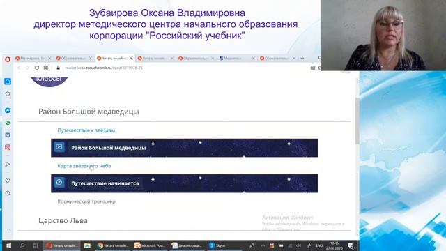The image size is (446, 251).
Task: Open the Windows Start menu
Action: 8,245
